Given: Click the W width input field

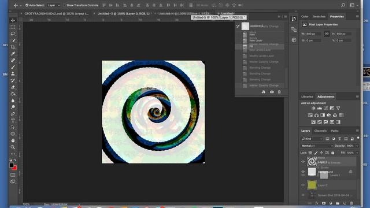Looking at the screenshot, I should (x=313, y=34).
